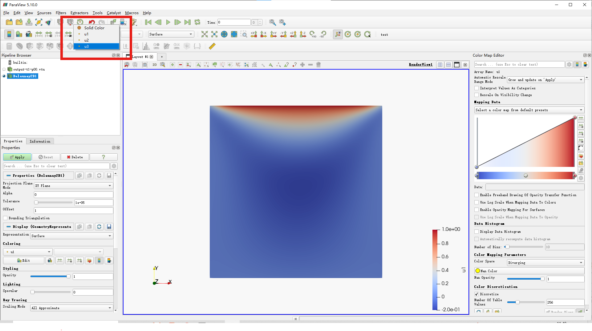
Task: Set view direction to +Y
Action: 274,34
